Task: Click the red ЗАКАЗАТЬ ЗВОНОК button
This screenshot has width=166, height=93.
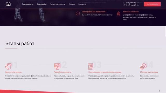Action: 152,4
